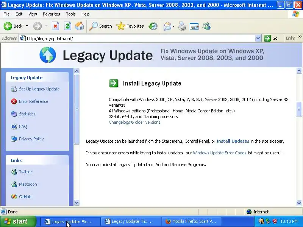Open the Messenger people icon
The image size is (303, 227).
[x=206, y=26]
